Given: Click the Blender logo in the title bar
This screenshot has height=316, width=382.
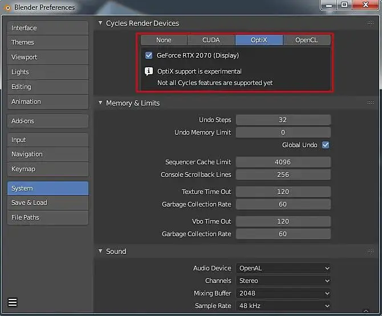Looking at the screenshot, I should [7, 8].
